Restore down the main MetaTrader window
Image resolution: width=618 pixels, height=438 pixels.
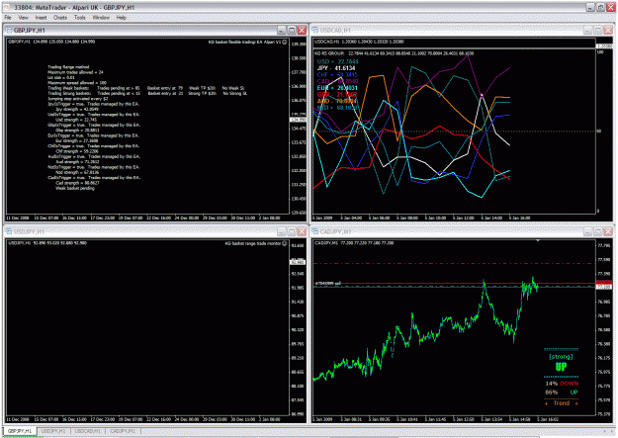pos(600,7)
